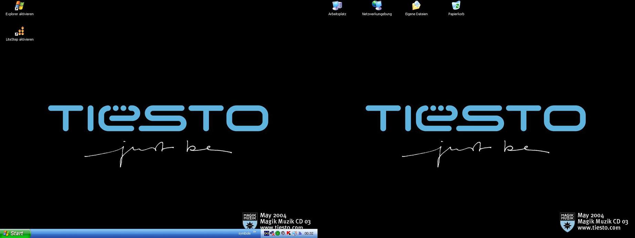Expand the symbole toolbar chevron

coord(254,231)
